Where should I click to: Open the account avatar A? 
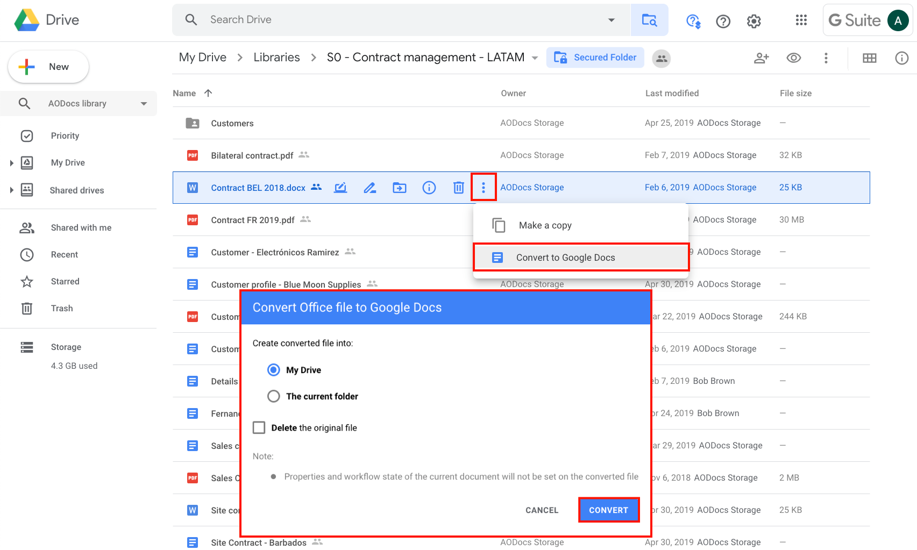(x=898, y=20)
